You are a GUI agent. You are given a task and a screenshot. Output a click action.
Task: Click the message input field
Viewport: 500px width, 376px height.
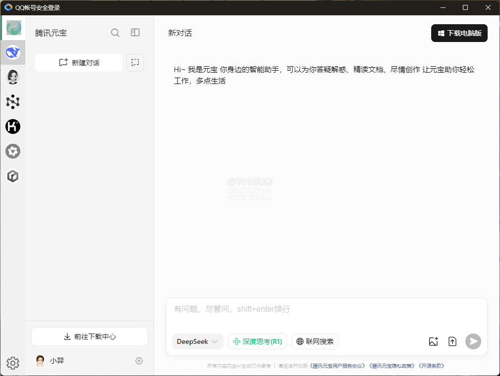point(326,310)
